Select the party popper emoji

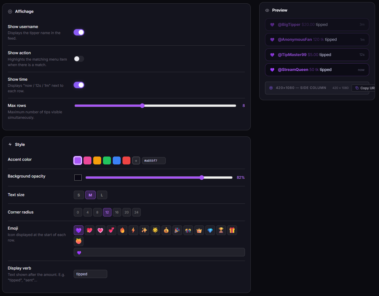(x=177, y=230)
